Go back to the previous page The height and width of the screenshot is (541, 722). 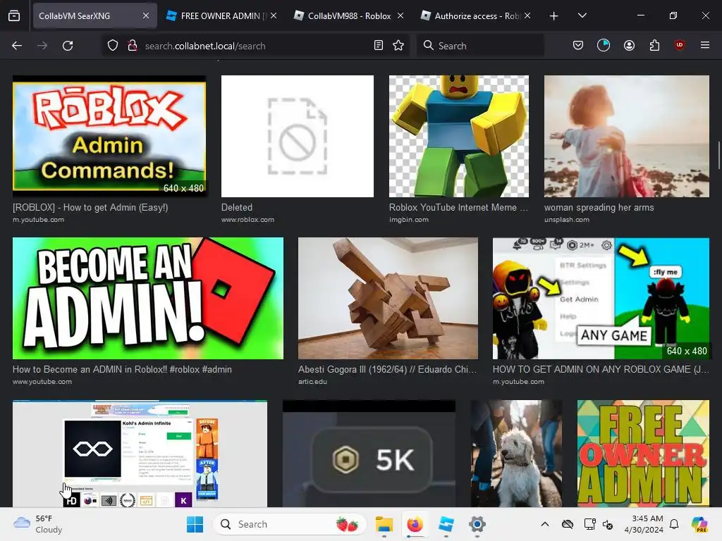click(x=17, y=46)
